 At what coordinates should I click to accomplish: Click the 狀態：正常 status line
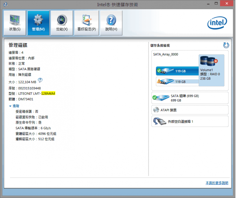17,63
